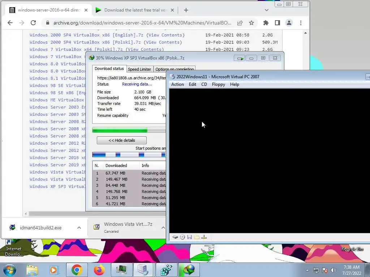Switch to the Speed Limiter tab

click(139, 69)
